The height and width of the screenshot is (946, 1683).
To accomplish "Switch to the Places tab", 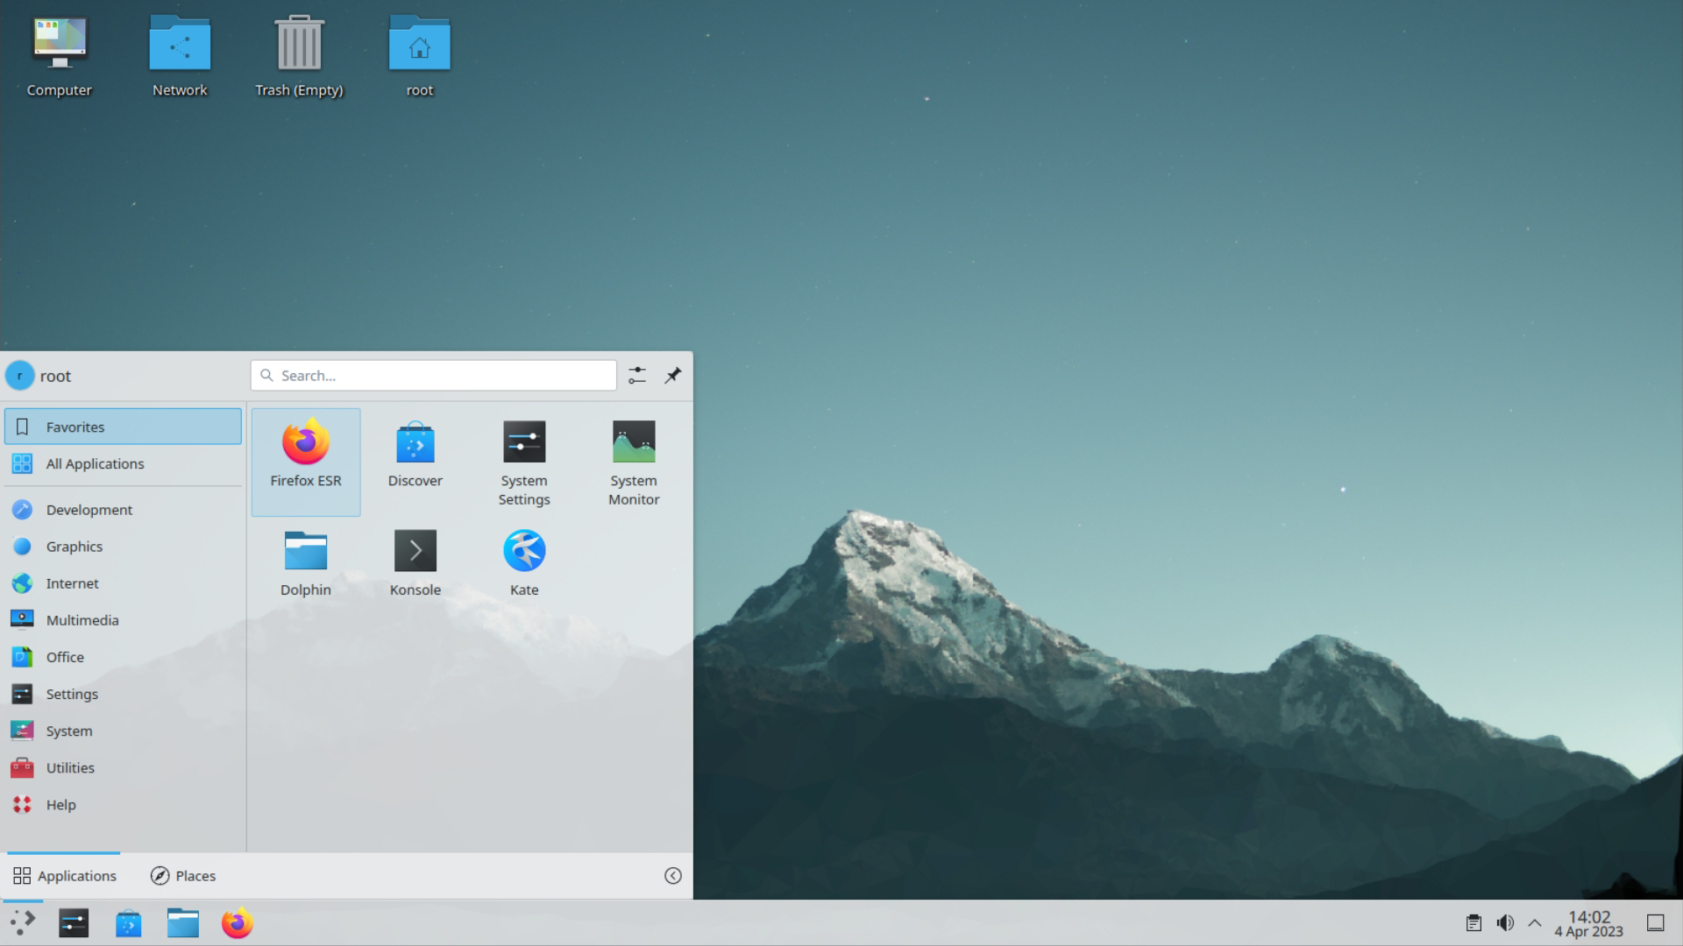I will point(182,876).
